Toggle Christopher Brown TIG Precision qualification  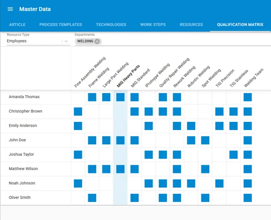(x=219, y=112)
